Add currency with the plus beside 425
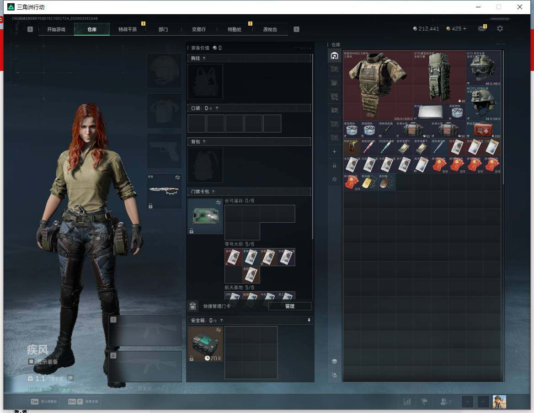Screen dimensions: 534x413 [x=465, y=29]
